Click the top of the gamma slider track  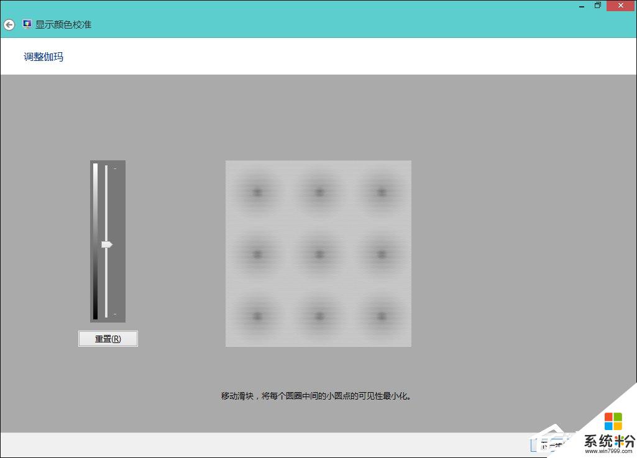coord(108,167)
